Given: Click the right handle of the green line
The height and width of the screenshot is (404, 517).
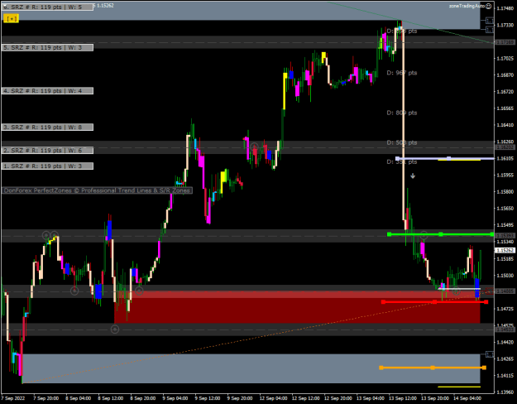Looking at the screenshot, I should click(492, 234).
